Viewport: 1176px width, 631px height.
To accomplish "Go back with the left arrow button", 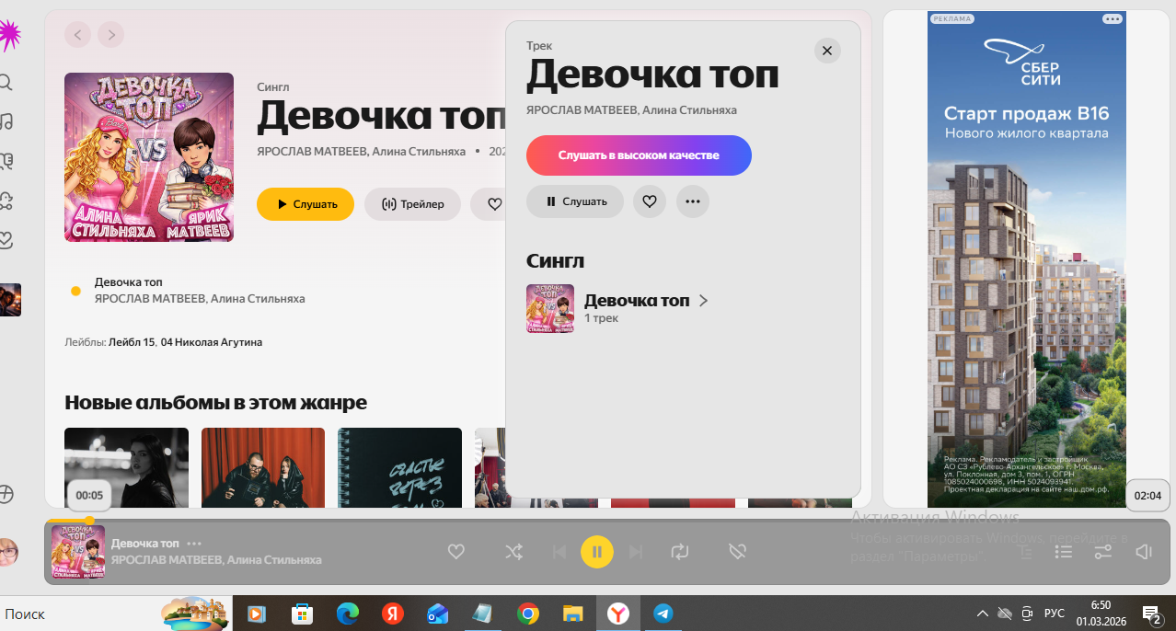I will point(77,35).
